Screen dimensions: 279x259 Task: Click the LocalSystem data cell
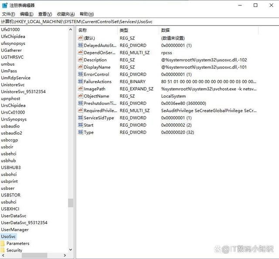point(174,96)
